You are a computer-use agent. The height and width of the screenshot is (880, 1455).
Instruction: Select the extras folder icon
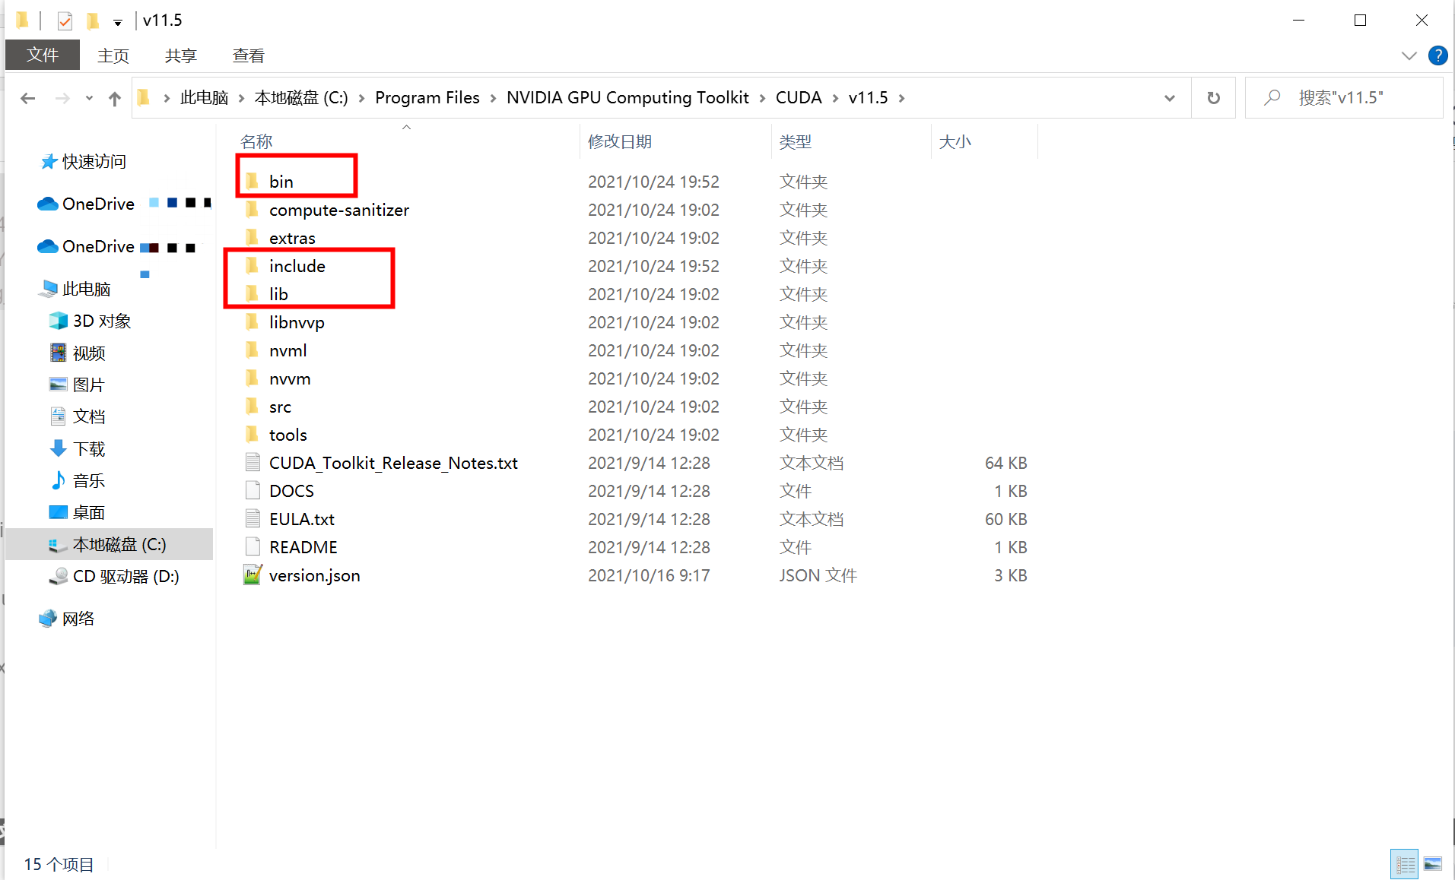[252, 237]
